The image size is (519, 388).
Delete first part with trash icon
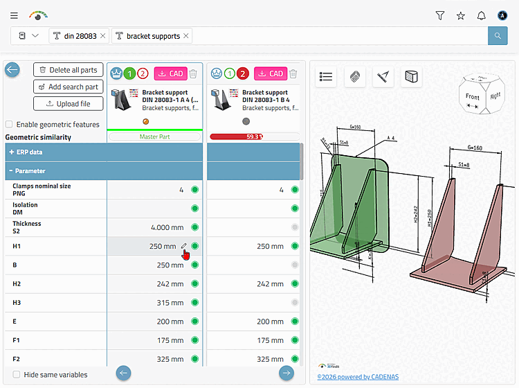click(193, 73)
